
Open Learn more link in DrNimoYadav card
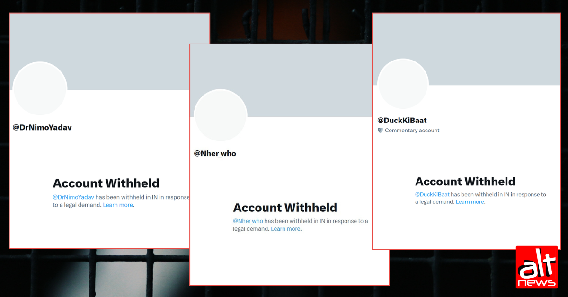pos(118,205)
